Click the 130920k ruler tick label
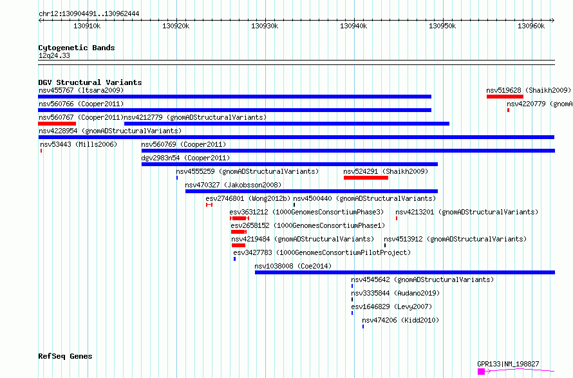 (x=176, y=26)
